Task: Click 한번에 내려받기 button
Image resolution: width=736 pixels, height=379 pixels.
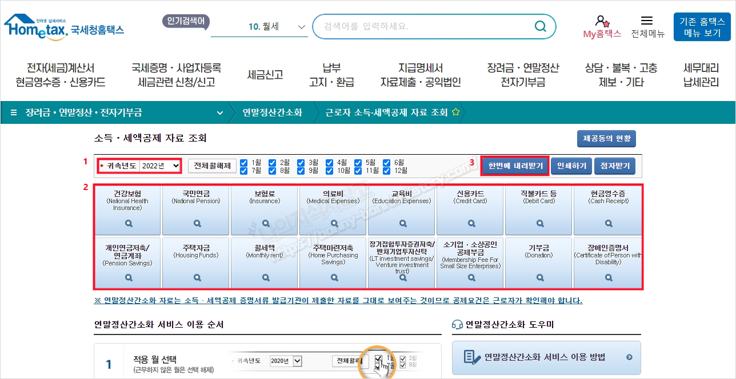Action: click(x=515, y=166)
